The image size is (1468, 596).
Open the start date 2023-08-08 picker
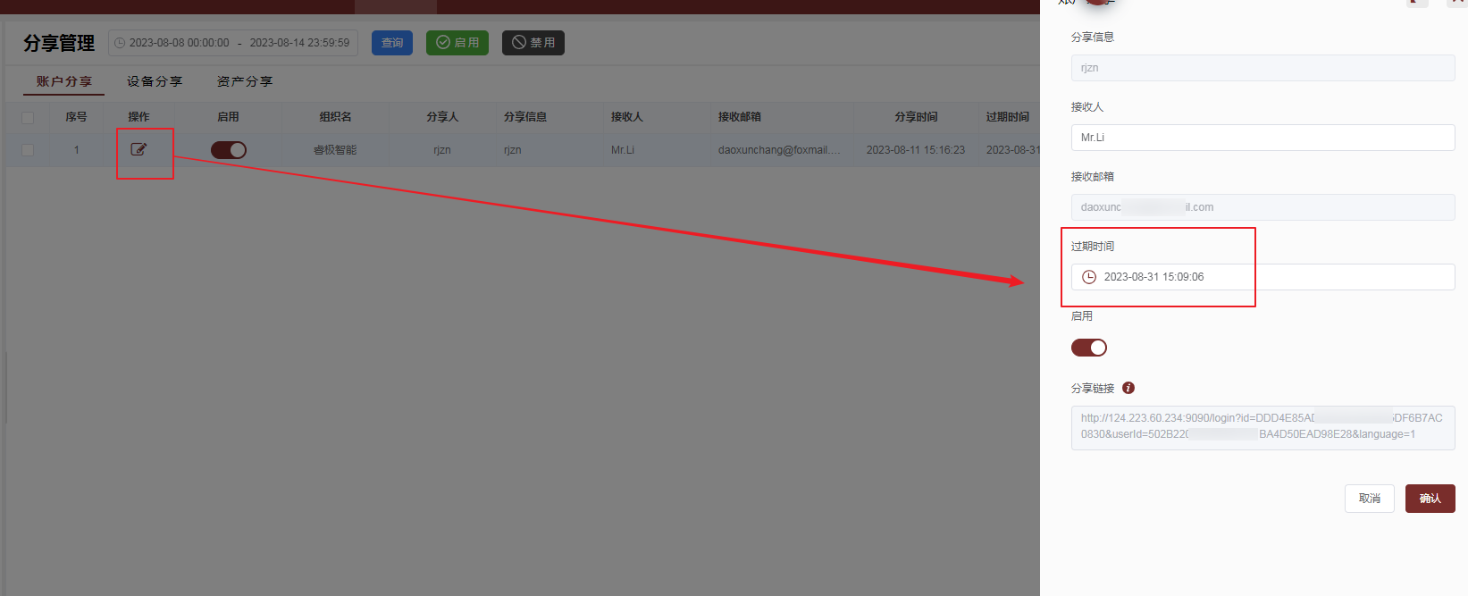tap(179, 43)
